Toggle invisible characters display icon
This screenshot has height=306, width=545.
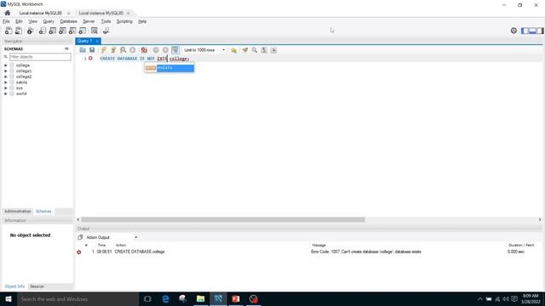click(x=264, y=50)
